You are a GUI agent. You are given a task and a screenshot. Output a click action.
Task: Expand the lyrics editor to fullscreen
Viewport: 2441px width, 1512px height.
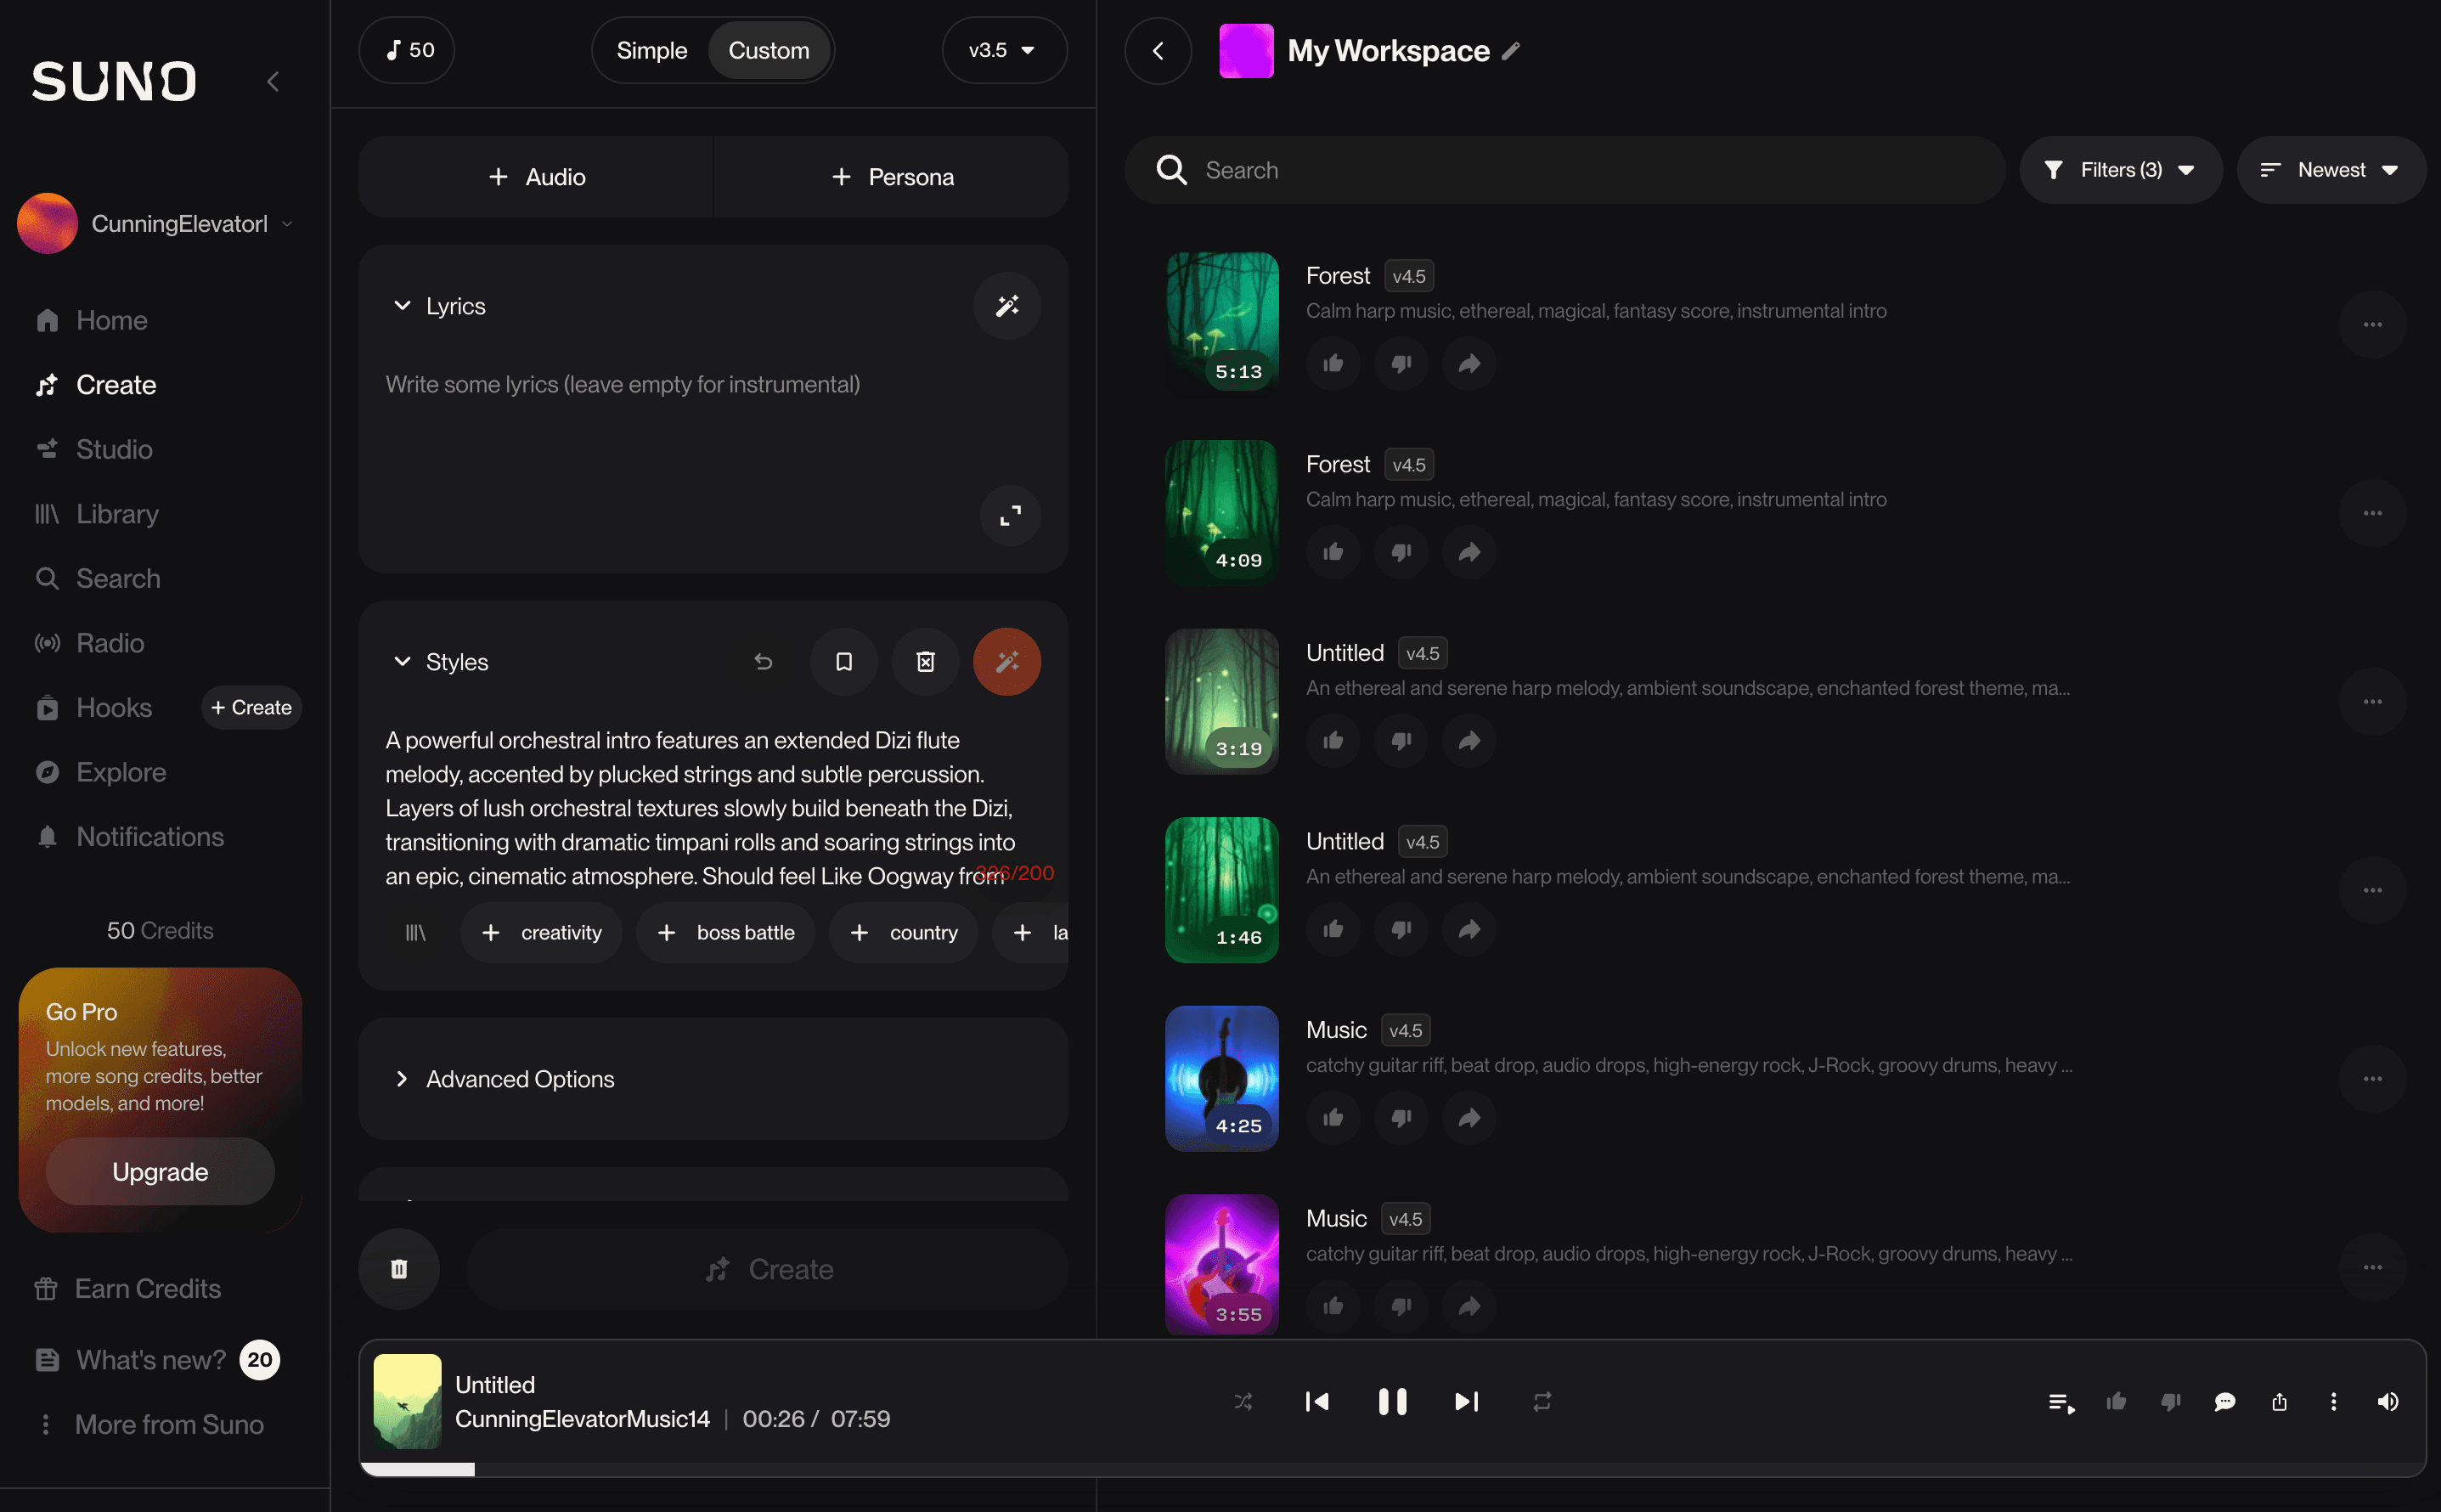click(x=1010, y=516)
